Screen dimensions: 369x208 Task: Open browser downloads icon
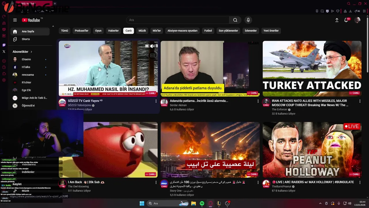pyautogui.click(x=350, y=11)
